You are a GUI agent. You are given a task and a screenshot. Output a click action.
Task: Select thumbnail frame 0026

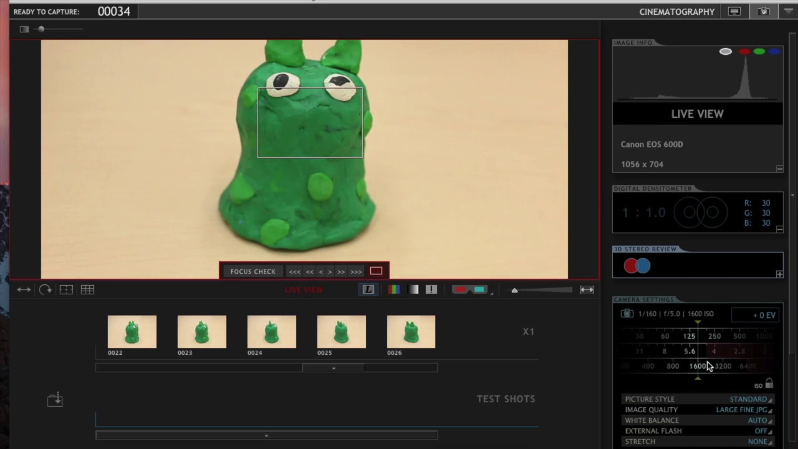(x=411, y=331)
